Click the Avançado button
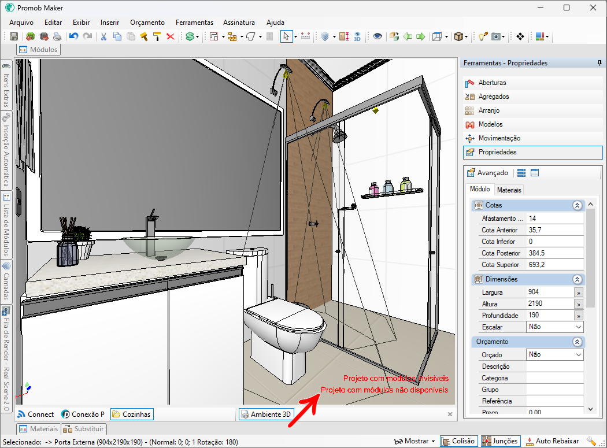The image size is (607, 448). pos(488,173)
